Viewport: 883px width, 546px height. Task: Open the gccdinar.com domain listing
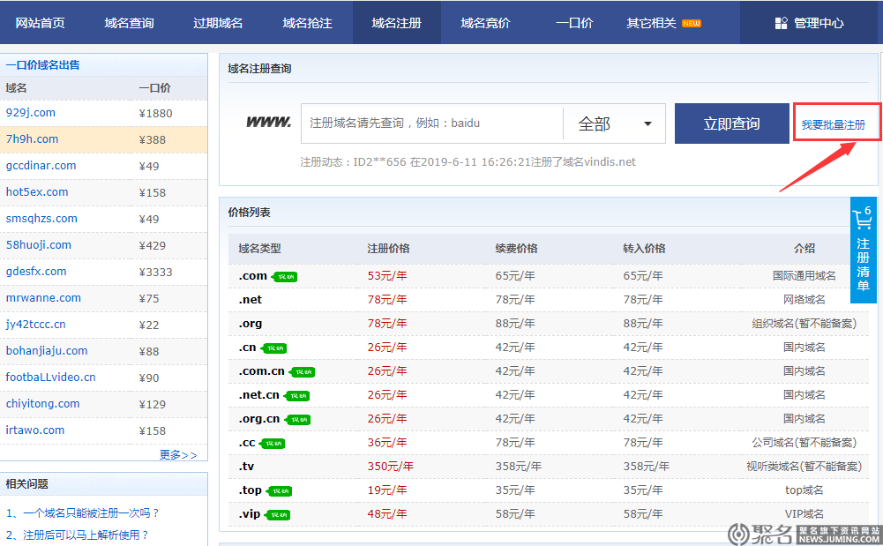pyautogui.click(x=41, y=166)
